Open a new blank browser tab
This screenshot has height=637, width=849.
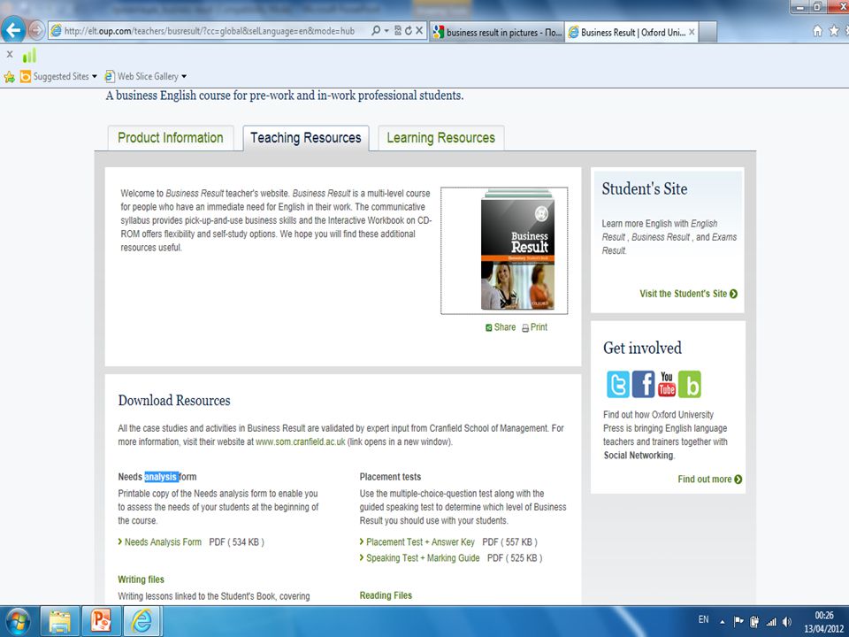click(x=707, y=32)
